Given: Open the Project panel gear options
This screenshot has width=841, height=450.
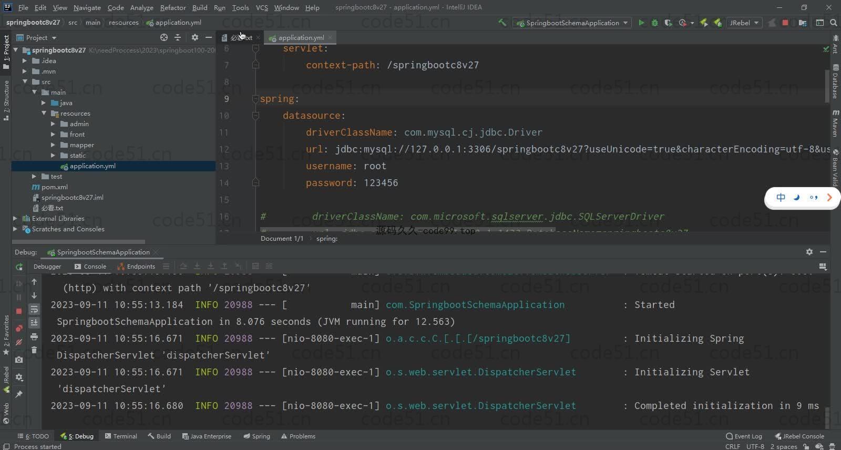Looking at the screenshot, I should click(195, 37).
